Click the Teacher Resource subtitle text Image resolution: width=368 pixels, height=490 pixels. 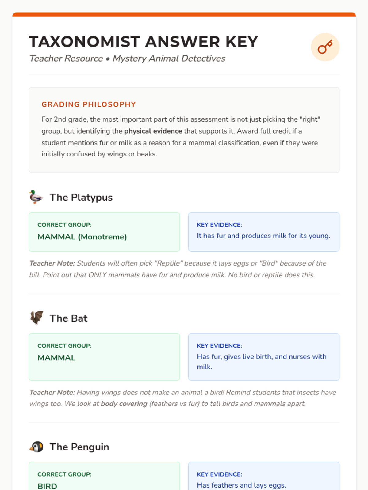127,58
